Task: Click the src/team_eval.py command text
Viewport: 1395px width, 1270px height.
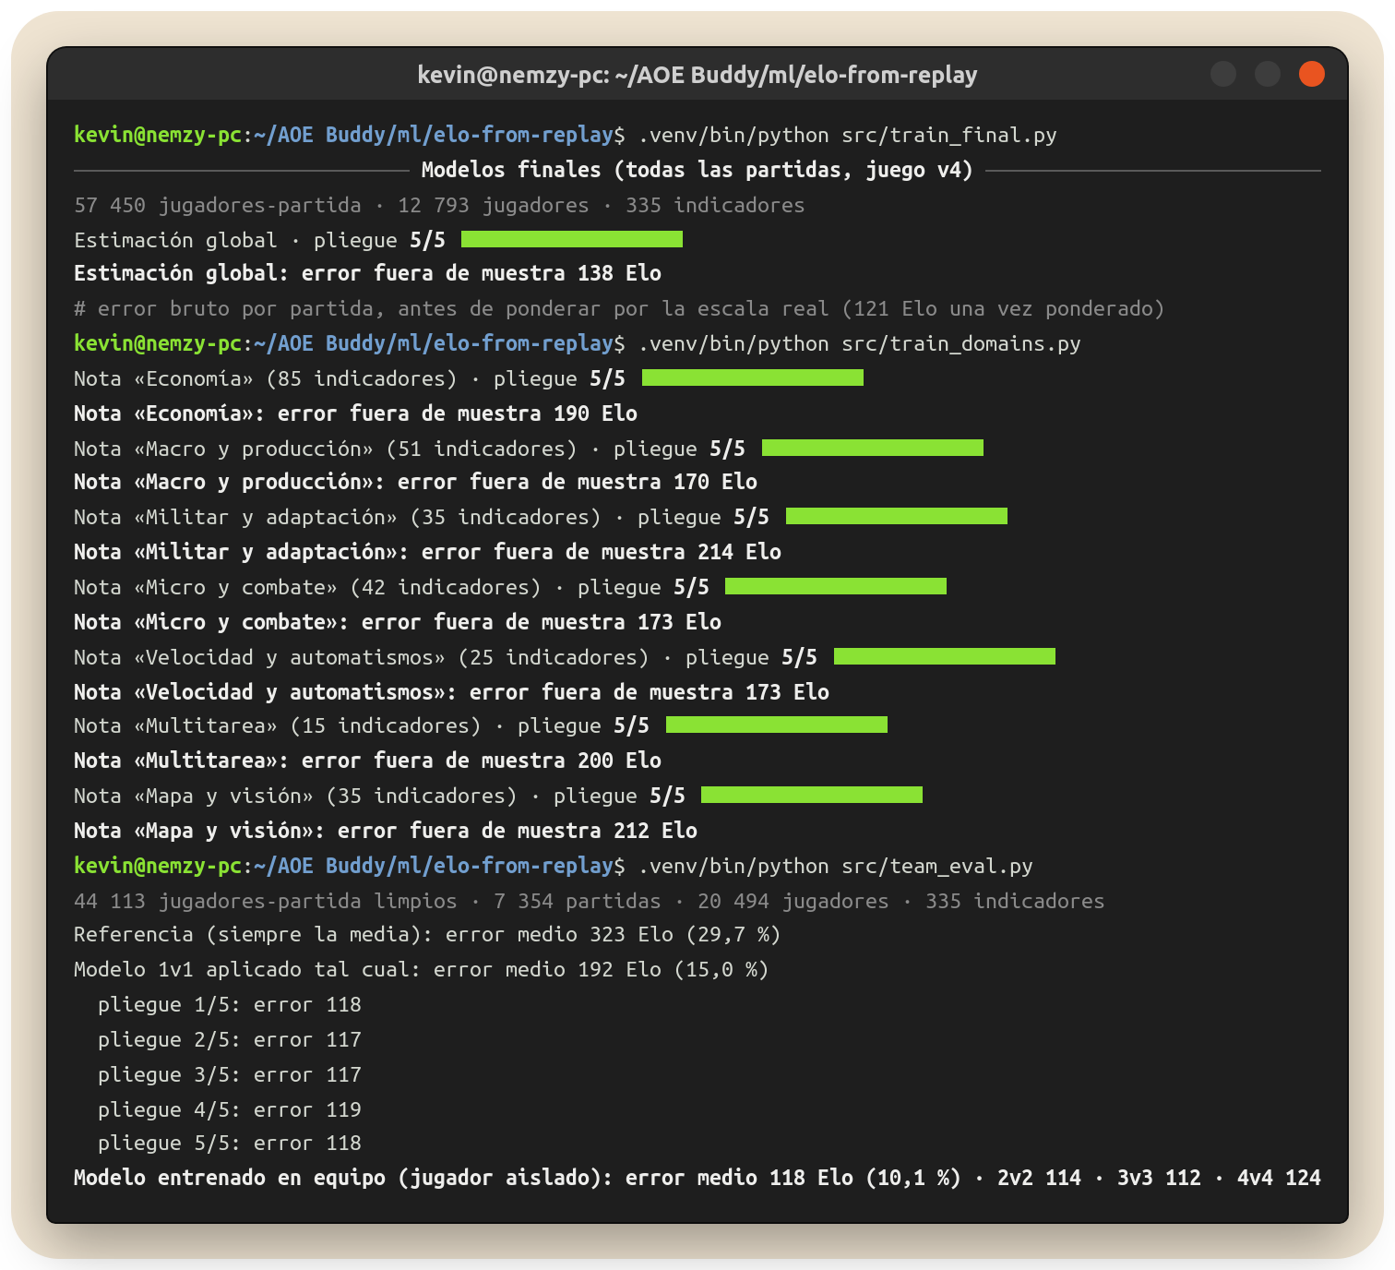Action: (937, 867)
